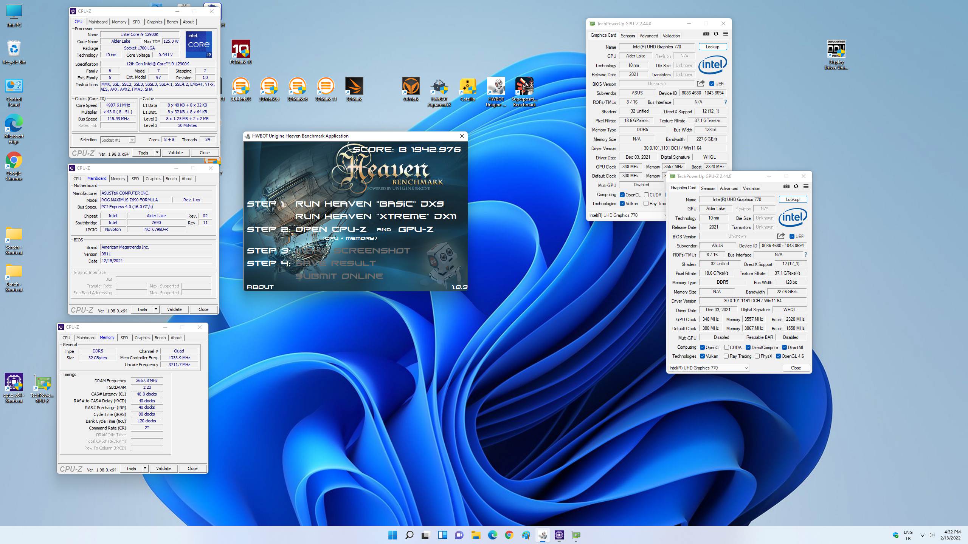
Task: Open the Catzilla desktop icon
Action: click(x=467, y=89)
